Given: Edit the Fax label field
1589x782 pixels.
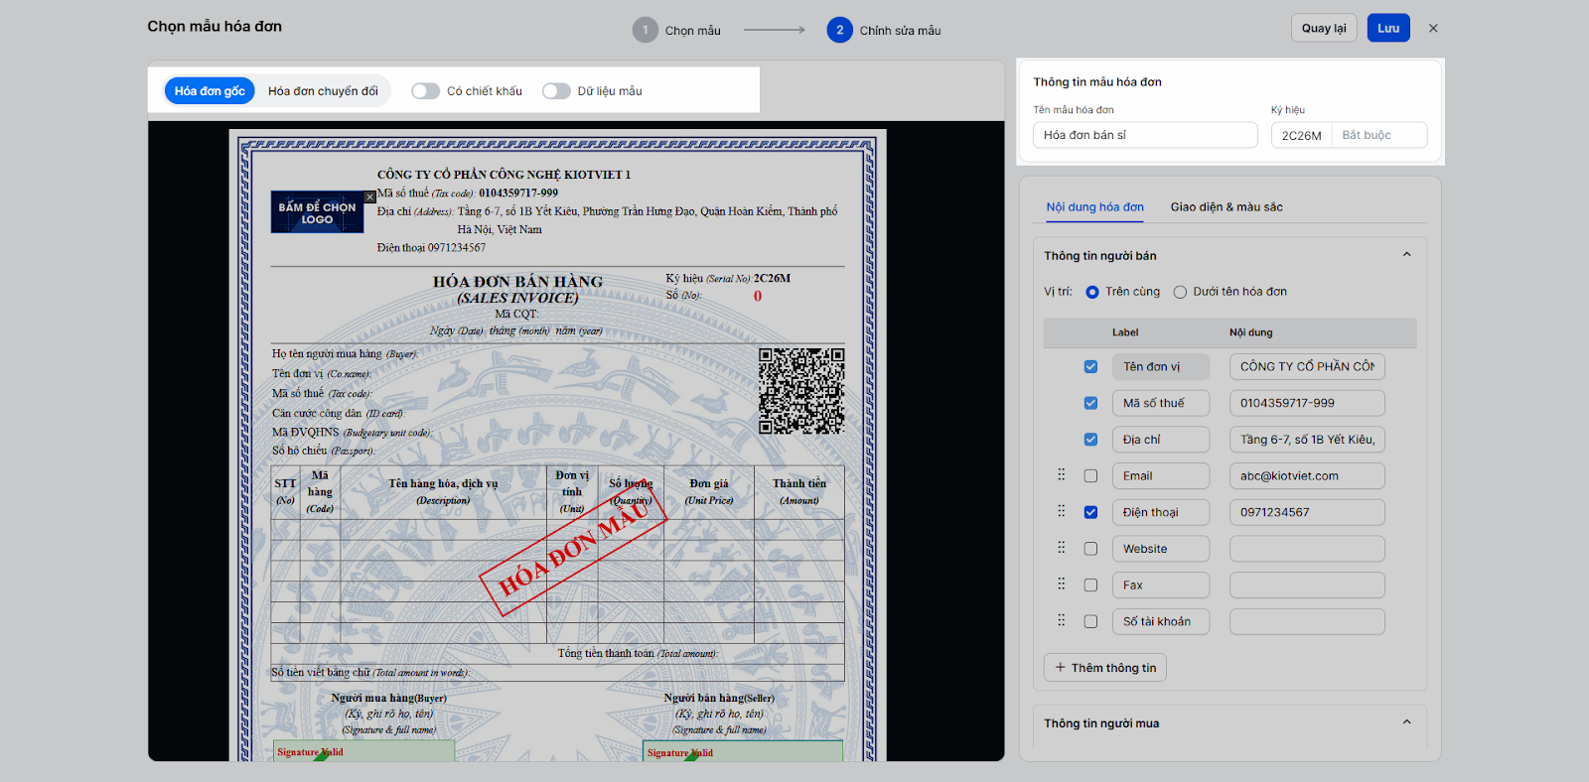Looking at the screenshot, I should click(x=1161, y=586).
